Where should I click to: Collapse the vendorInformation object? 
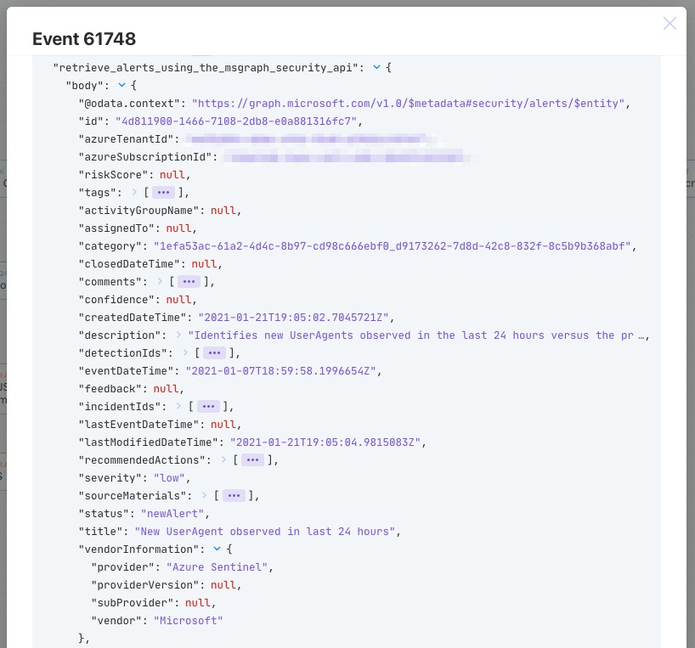(217, 549)
